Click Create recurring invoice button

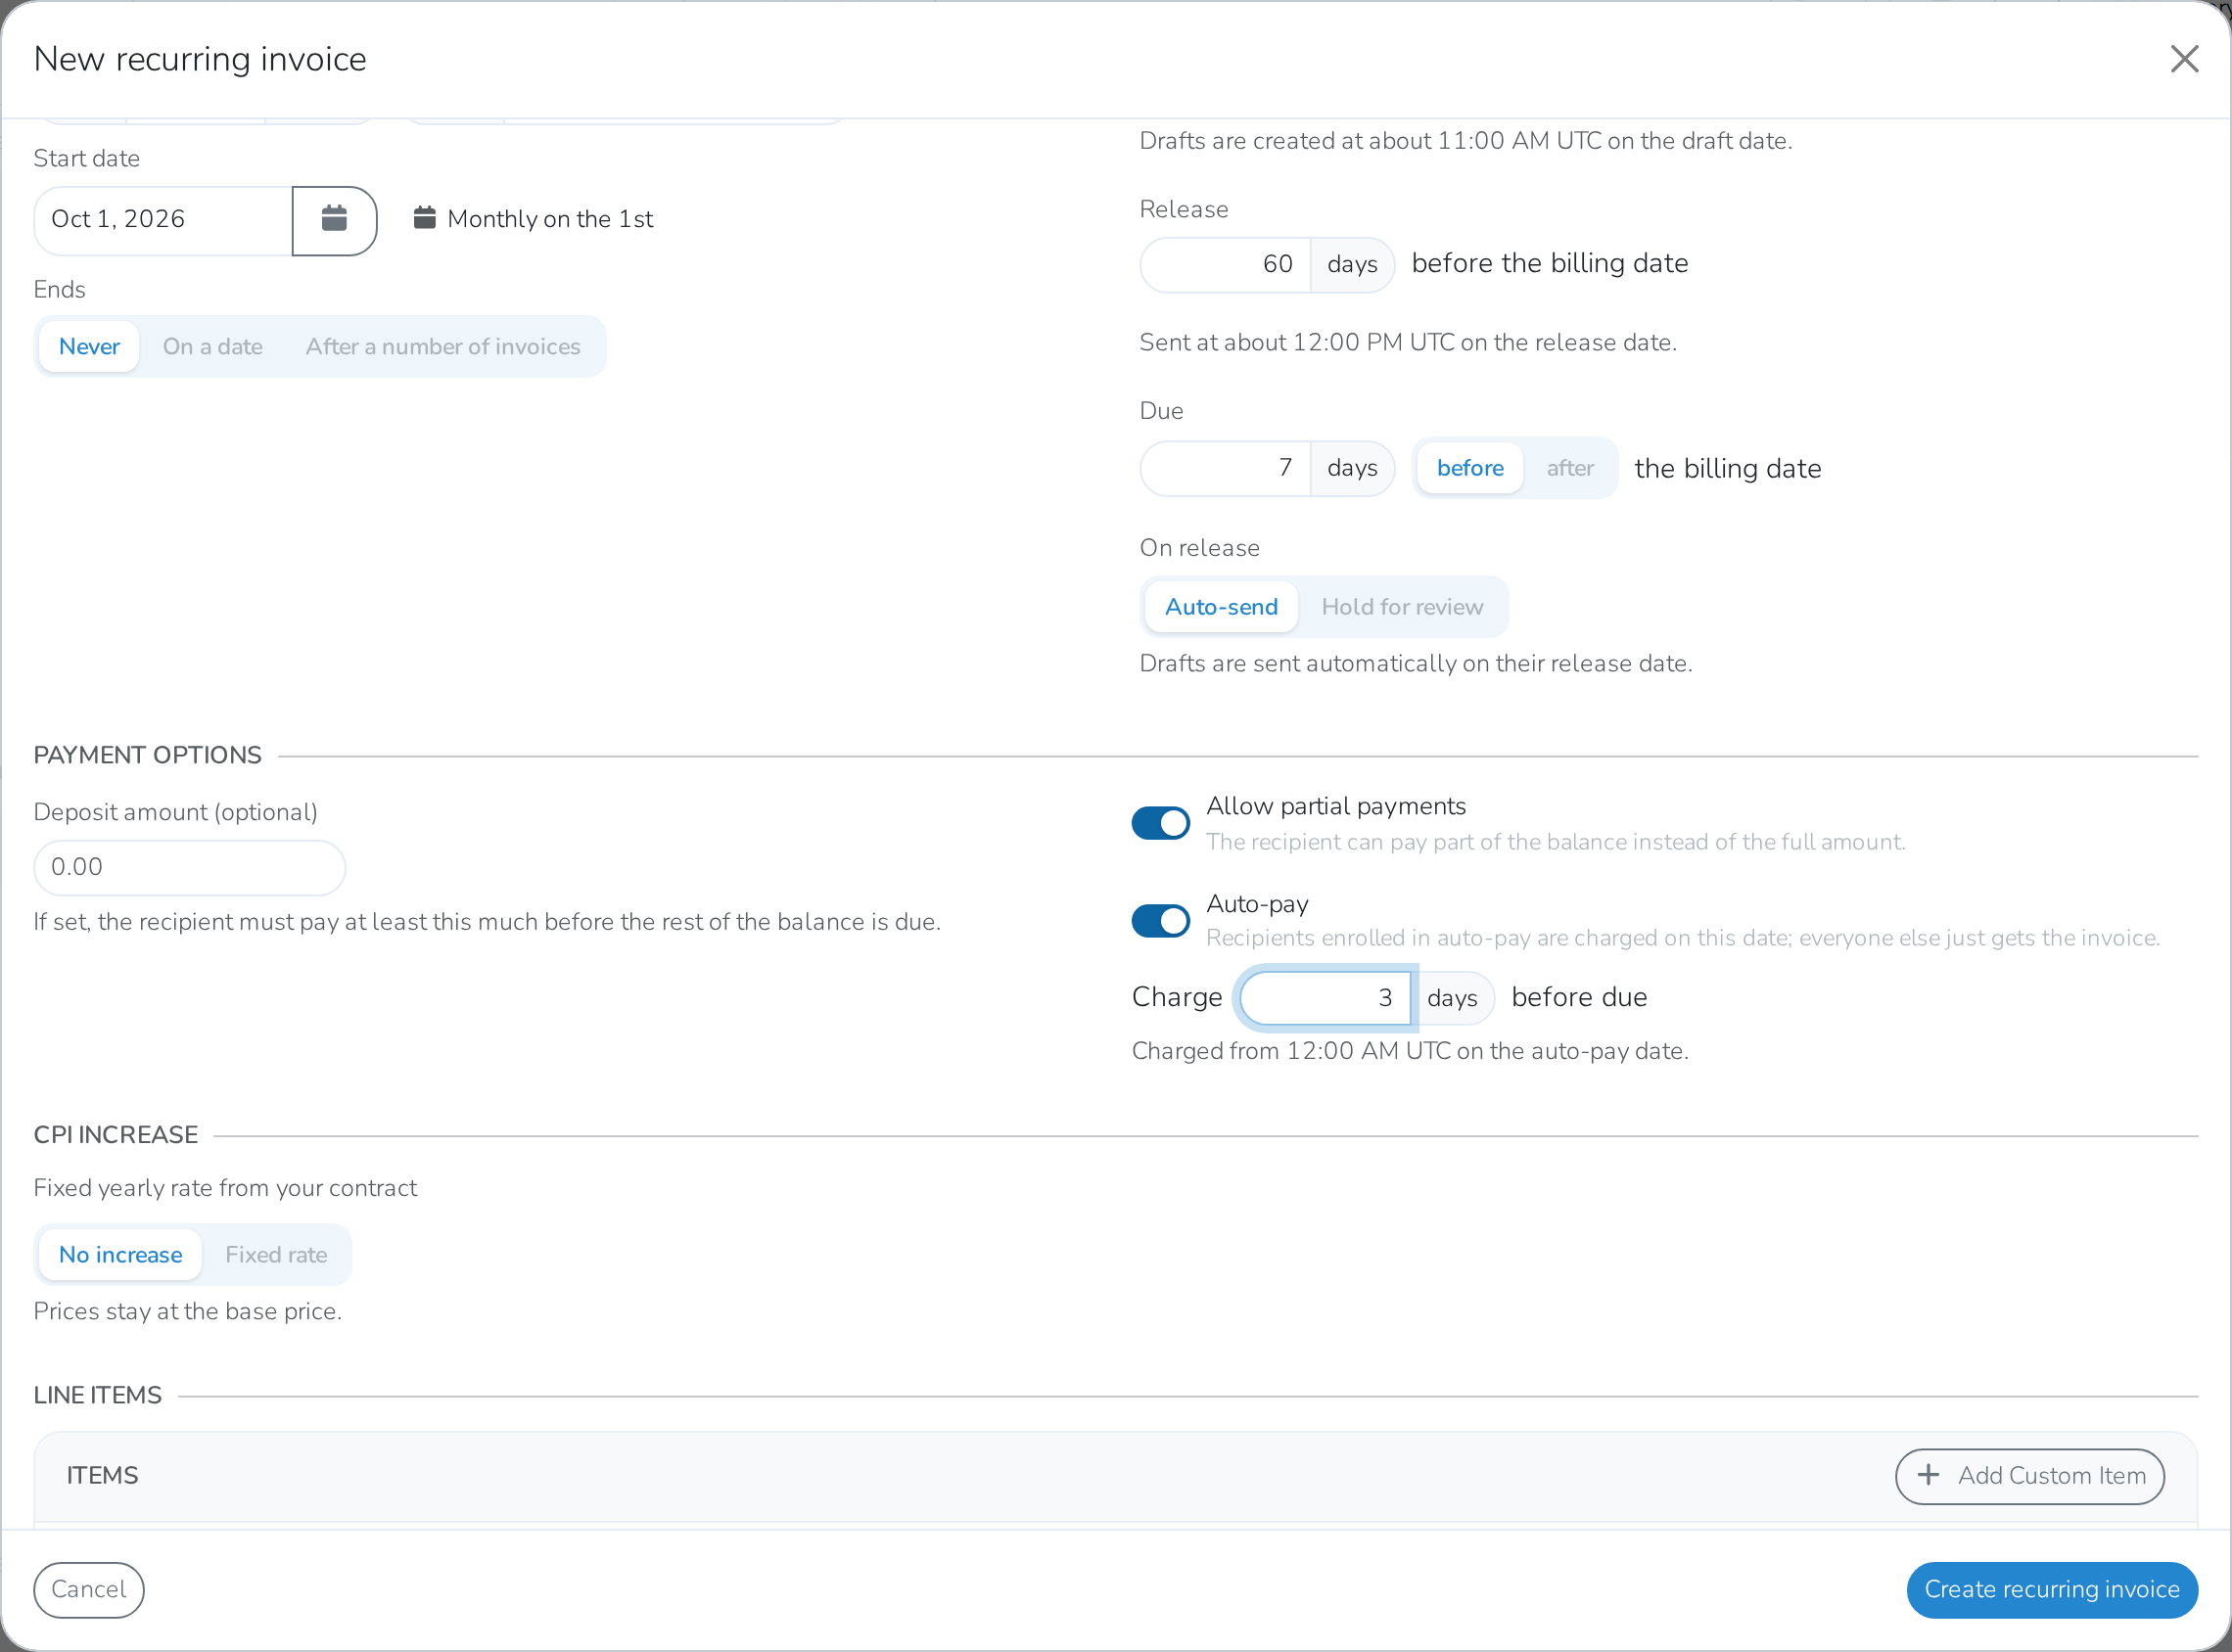coord(2052,1590)
